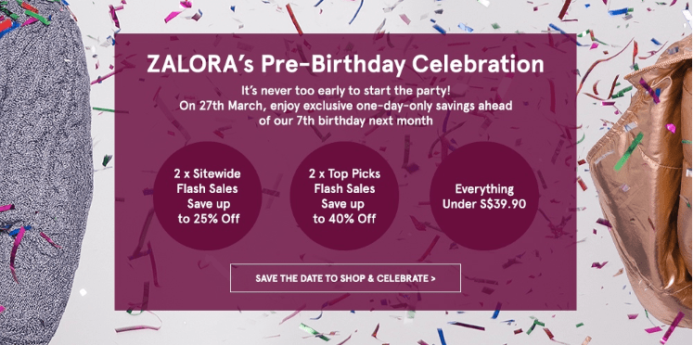Click the "2 x Top Picks" label
The image size is (693, 345).
pyautogui.click(x=344, y=173)
